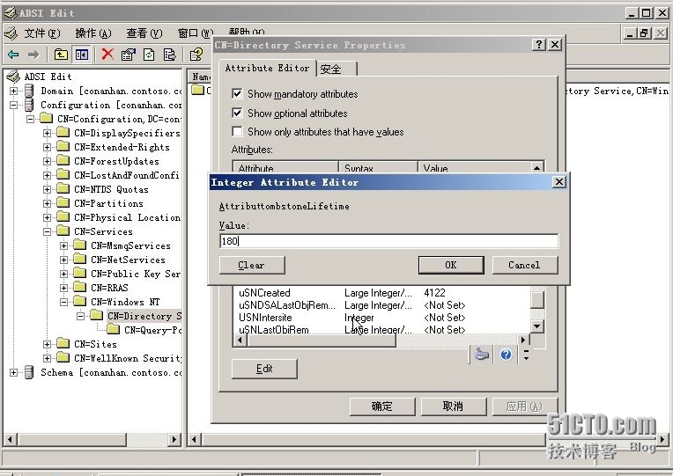
Task: Open Properties from the toolbar icon
Action: pyautogui.click(x=129, y=55)
